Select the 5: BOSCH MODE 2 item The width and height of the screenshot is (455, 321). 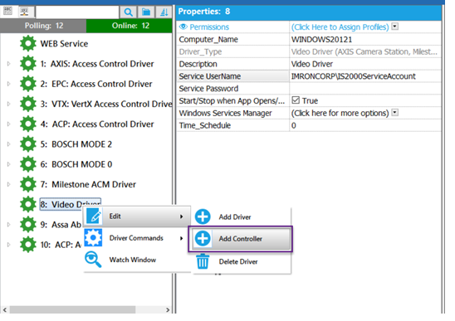click(x=76, y=144)
